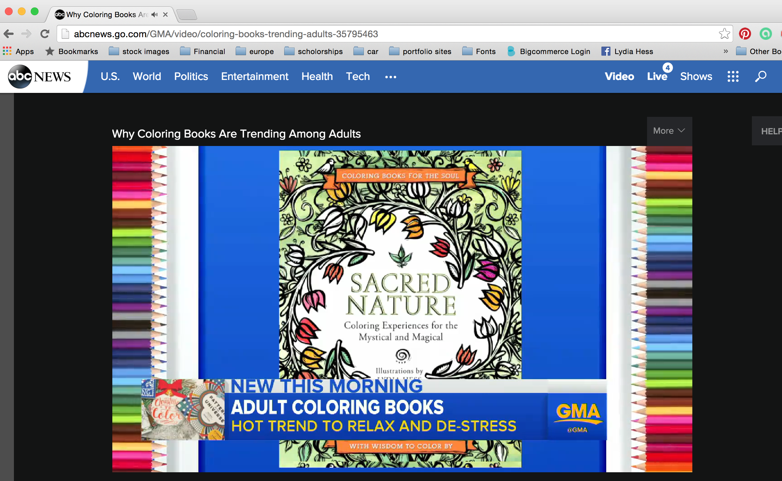Open the Shows menu

point(696,76)
